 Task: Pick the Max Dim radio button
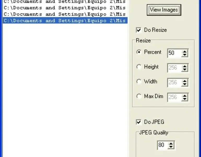tap(139, 96)
